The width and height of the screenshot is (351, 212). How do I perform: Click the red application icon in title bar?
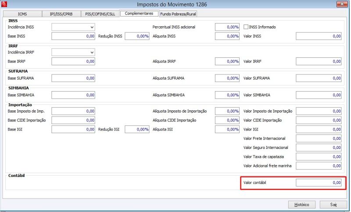(4, 4)
